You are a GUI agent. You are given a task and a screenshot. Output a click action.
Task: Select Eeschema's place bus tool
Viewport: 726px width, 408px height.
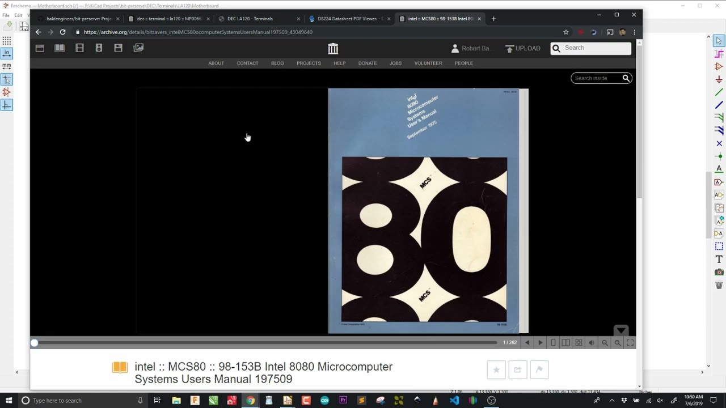tap(719, 105)
